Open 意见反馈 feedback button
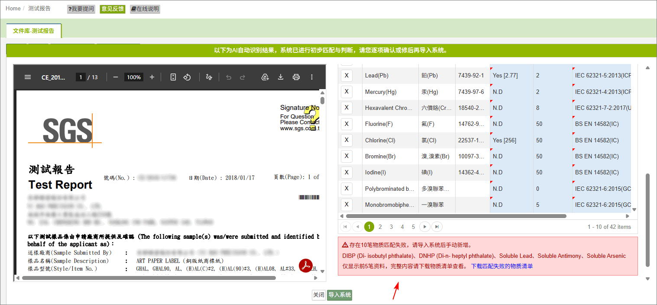The height and width of the screenshot is (305, 657). pos(113,9)
